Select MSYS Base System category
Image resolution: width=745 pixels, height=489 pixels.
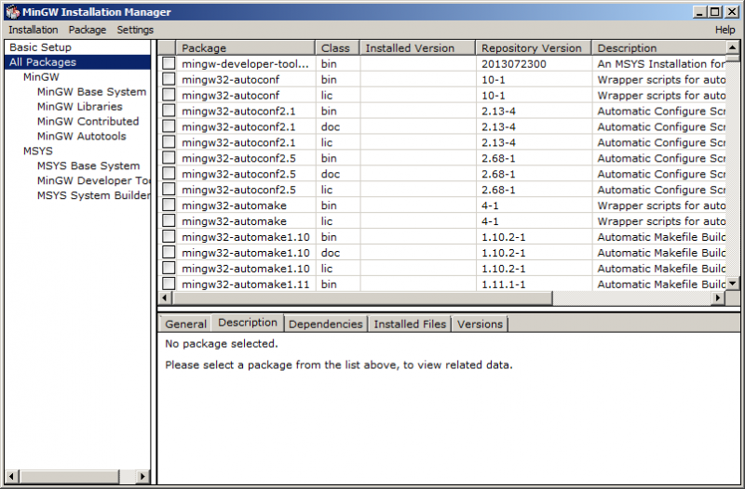click(x=88, y=165)
